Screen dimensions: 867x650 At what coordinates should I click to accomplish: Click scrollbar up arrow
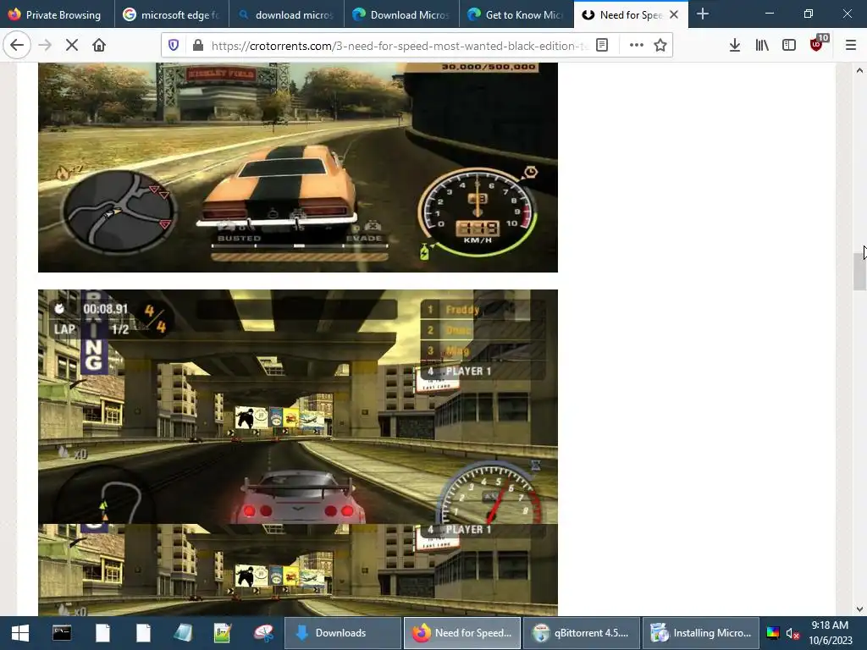point(859,70)
